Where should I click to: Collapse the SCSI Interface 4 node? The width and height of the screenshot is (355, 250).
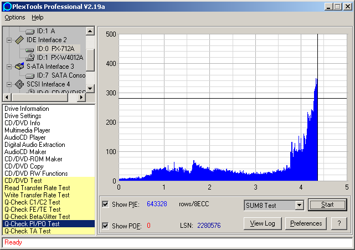pyautogui.click(x=9, y=84)
